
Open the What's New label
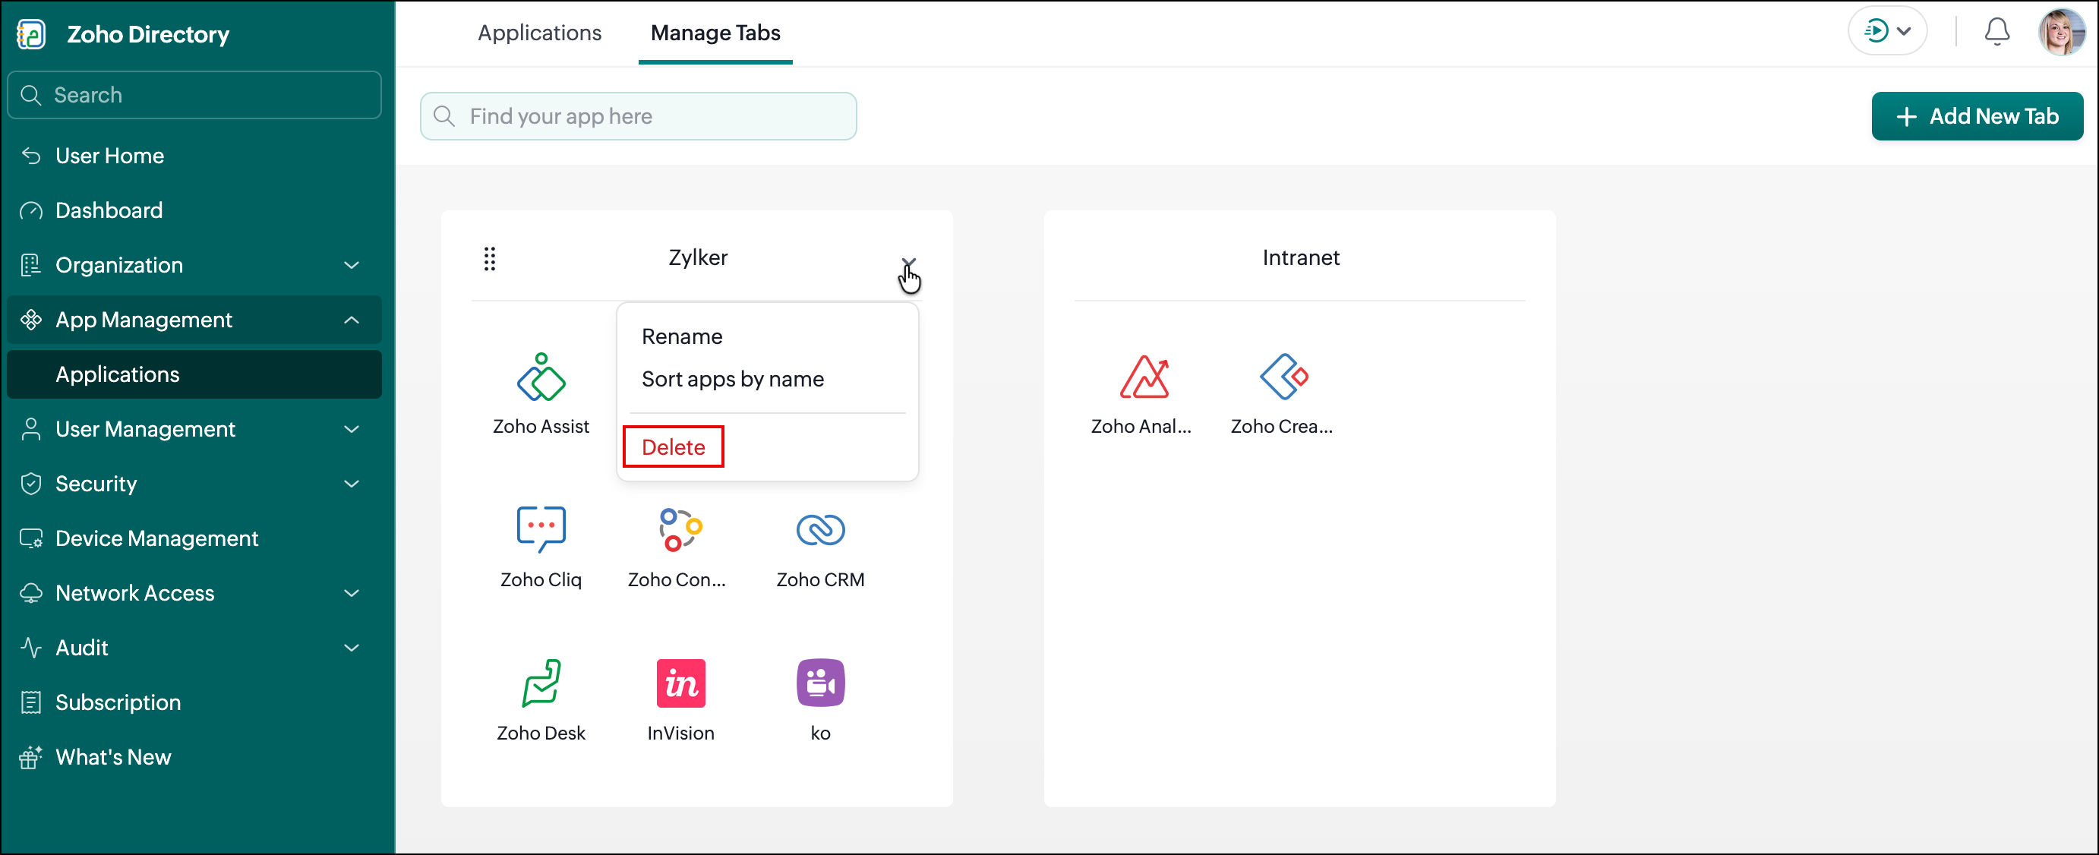(x=113, y=756)
